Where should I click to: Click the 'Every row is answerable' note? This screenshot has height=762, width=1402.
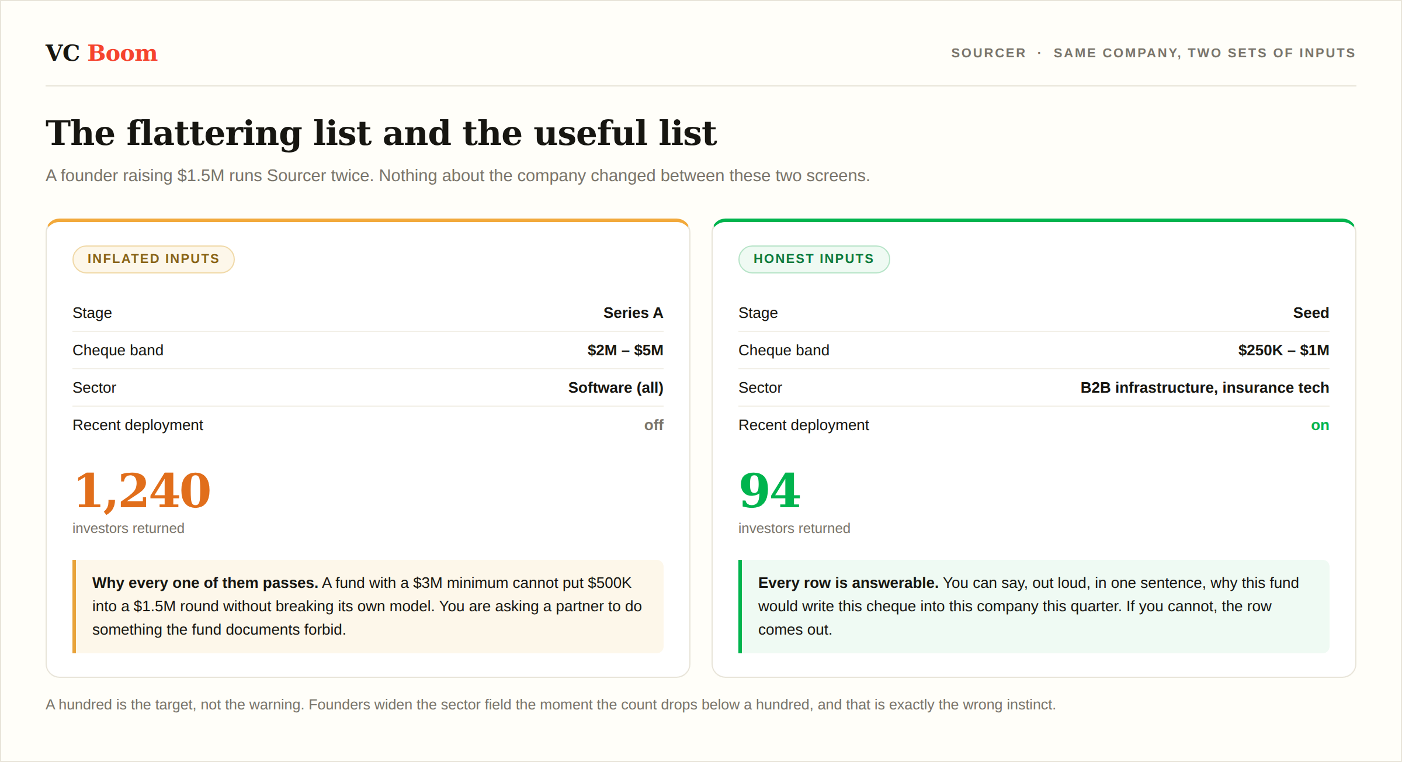(1034, 607)
